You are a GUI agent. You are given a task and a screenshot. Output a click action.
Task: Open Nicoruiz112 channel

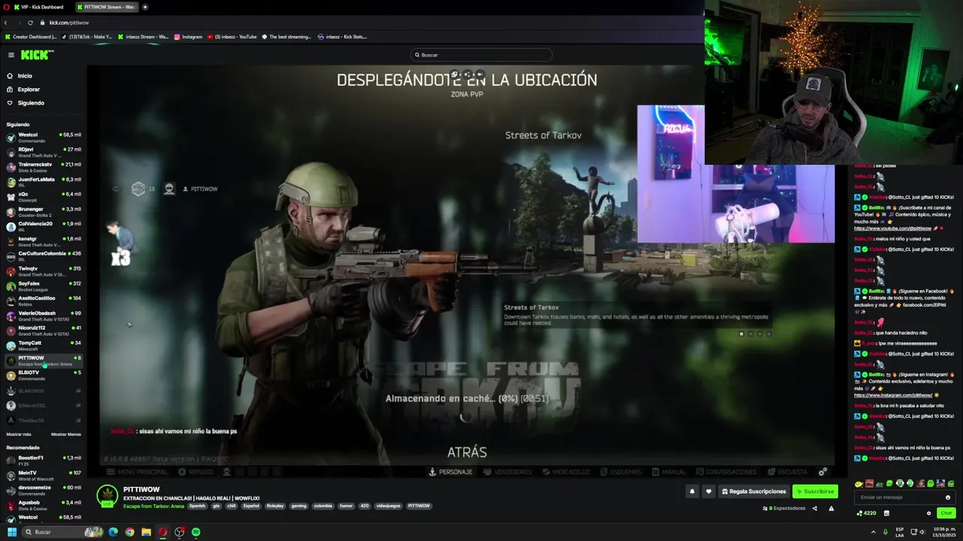(44, 331)
